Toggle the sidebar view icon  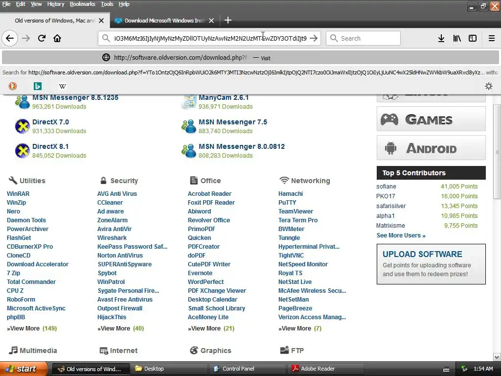point(473,38)
